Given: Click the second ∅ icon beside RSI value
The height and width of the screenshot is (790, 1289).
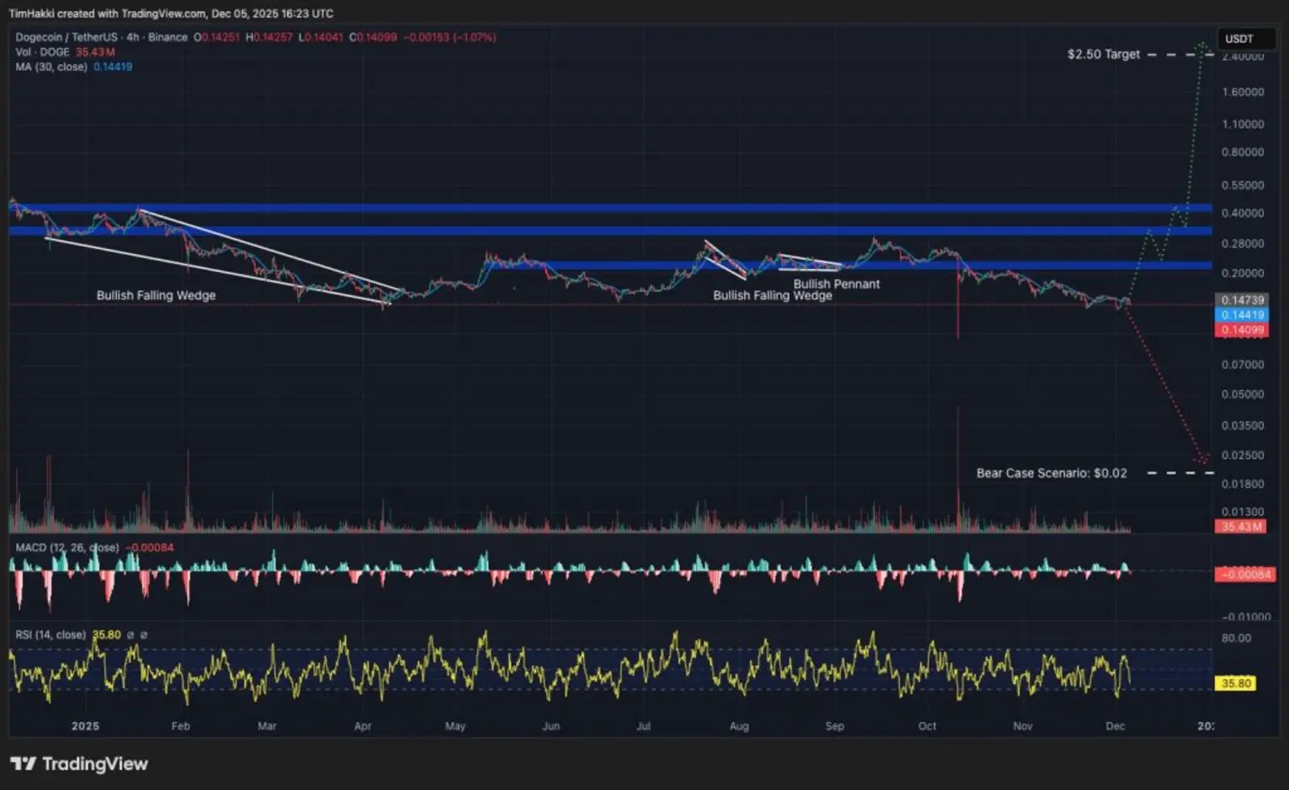Looking at the screenshot, I should pos(144,635).
